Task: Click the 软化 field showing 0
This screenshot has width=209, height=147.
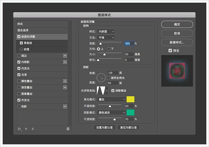Action: (x=129, y=60)
